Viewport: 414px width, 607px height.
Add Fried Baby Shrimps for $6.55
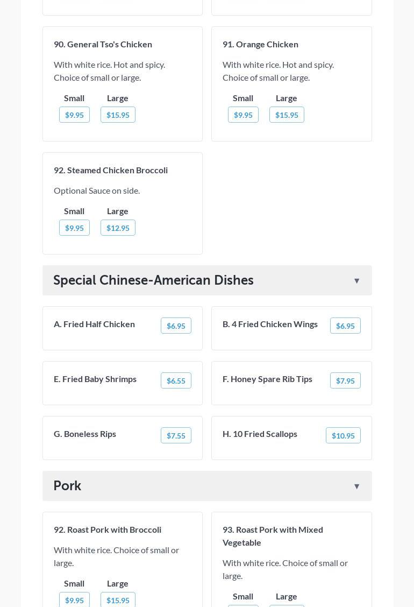(176, 380)
